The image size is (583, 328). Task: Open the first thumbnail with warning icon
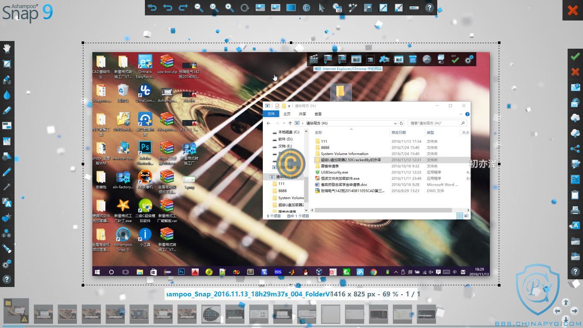coord(16,310)
